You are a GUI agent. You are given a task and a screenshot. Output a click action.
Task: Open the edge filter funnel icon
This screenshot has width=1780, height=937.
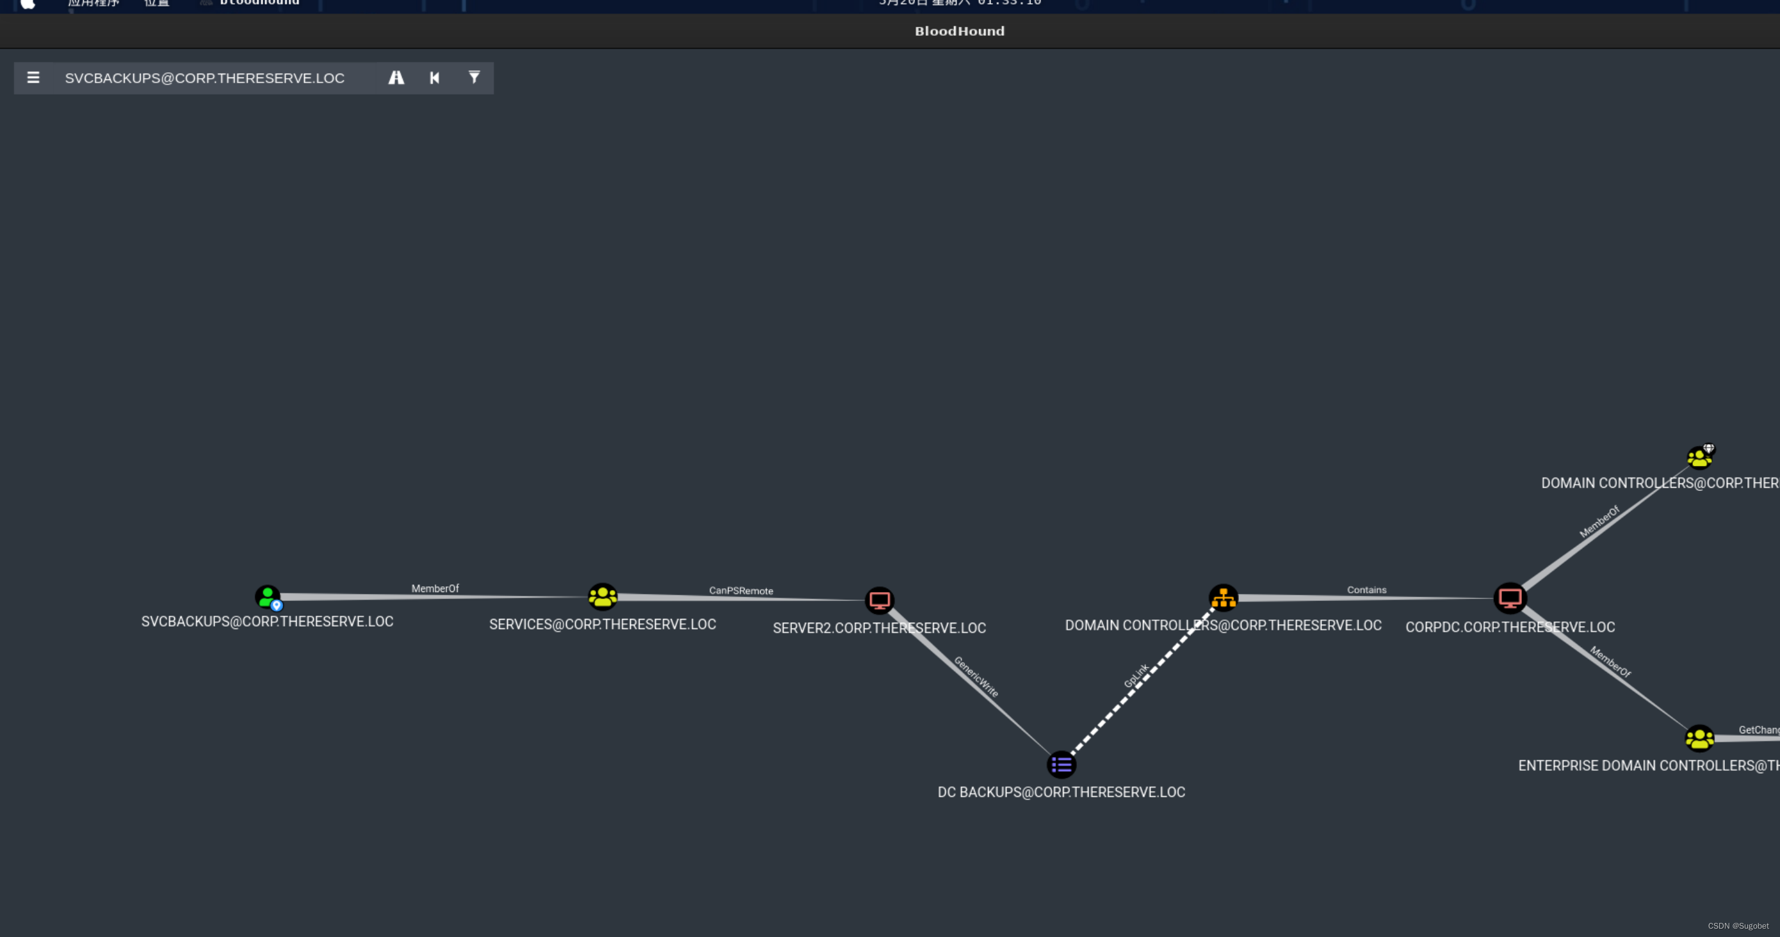474,77
